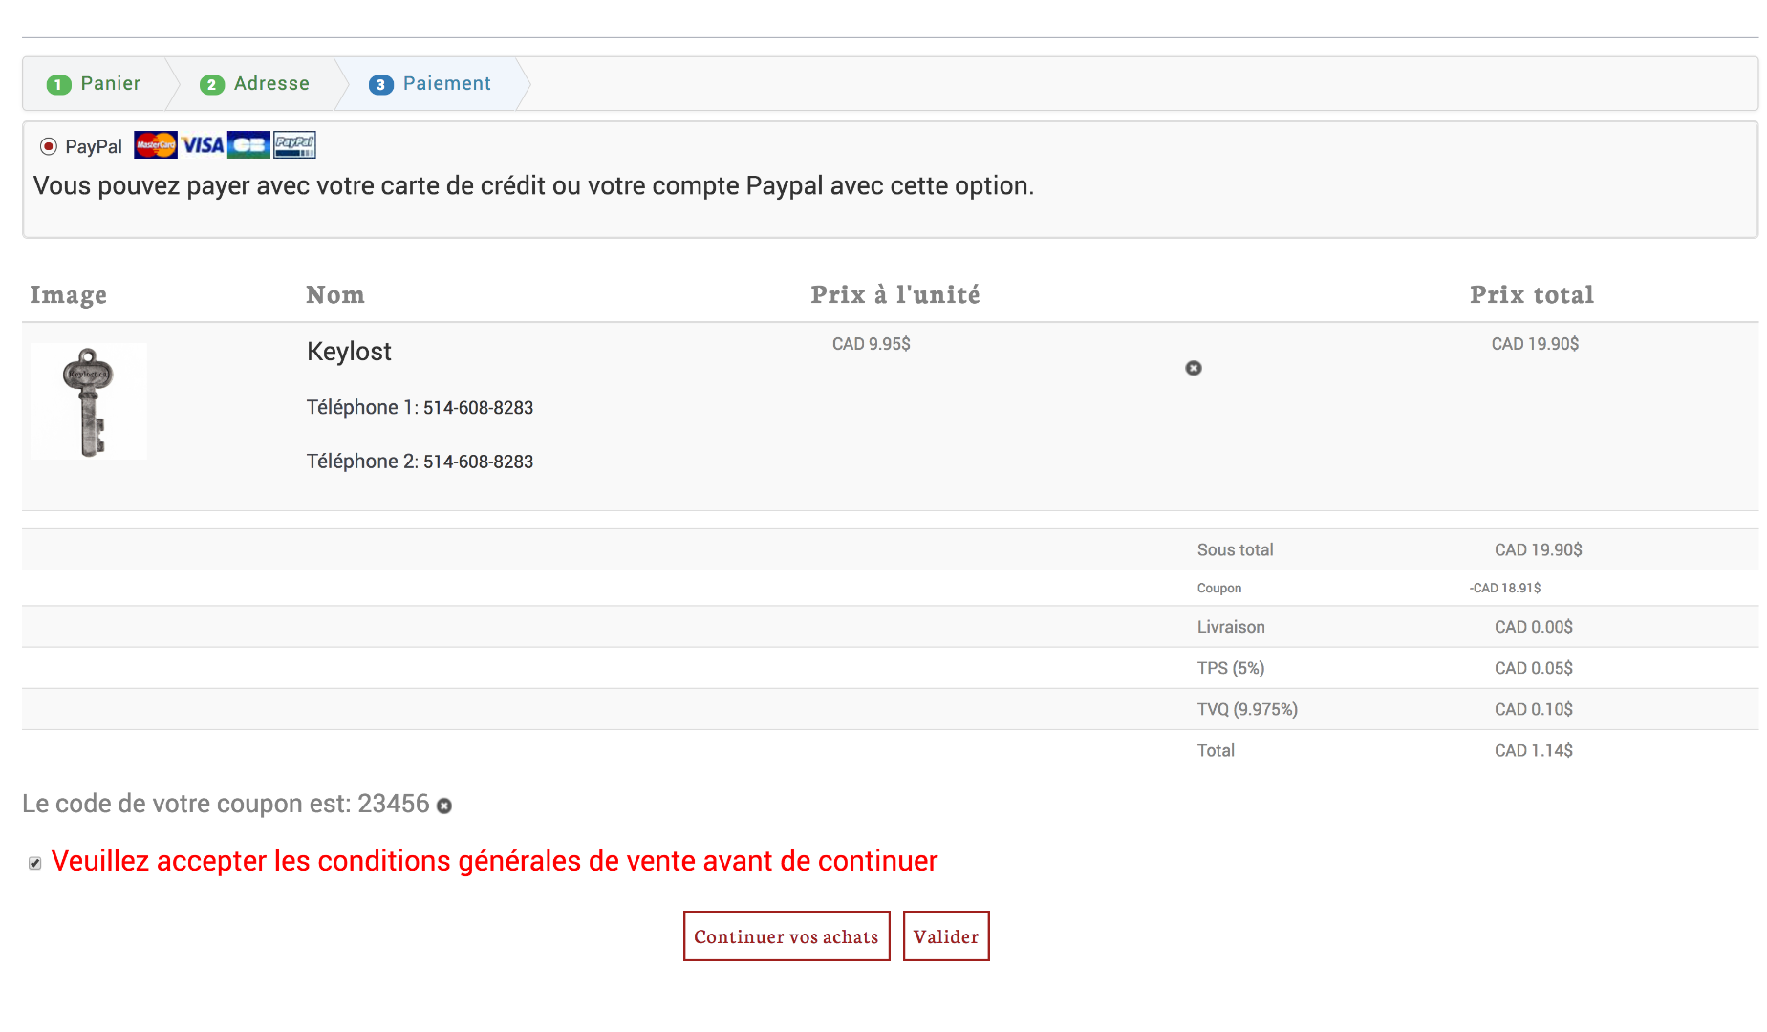Click the Total amount CAD 1.14$

(1533, 751)
